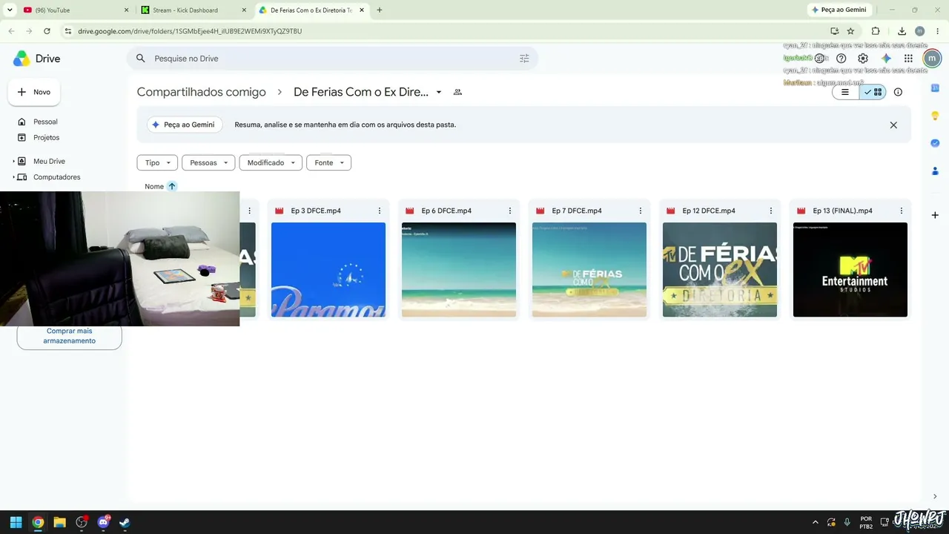Open Projetos in the Drive sidebar

click(46, 138)
